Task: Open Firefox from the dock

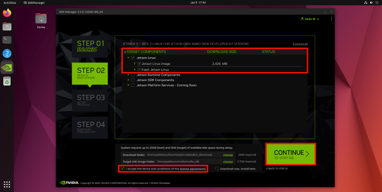Action: pyautogui.click(x=7, y=13)
